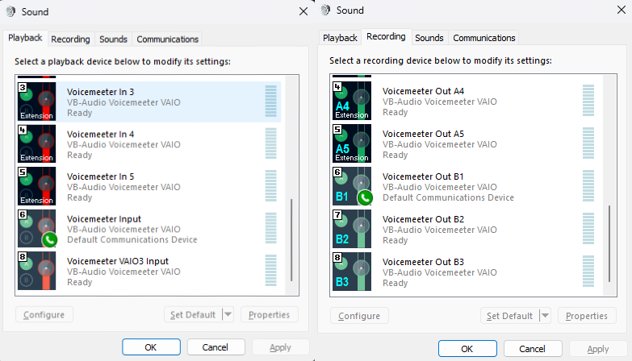Viewport: 632px width, 361px height.
Task: Click Set Default button in Recording window
Action: [509, 316]
